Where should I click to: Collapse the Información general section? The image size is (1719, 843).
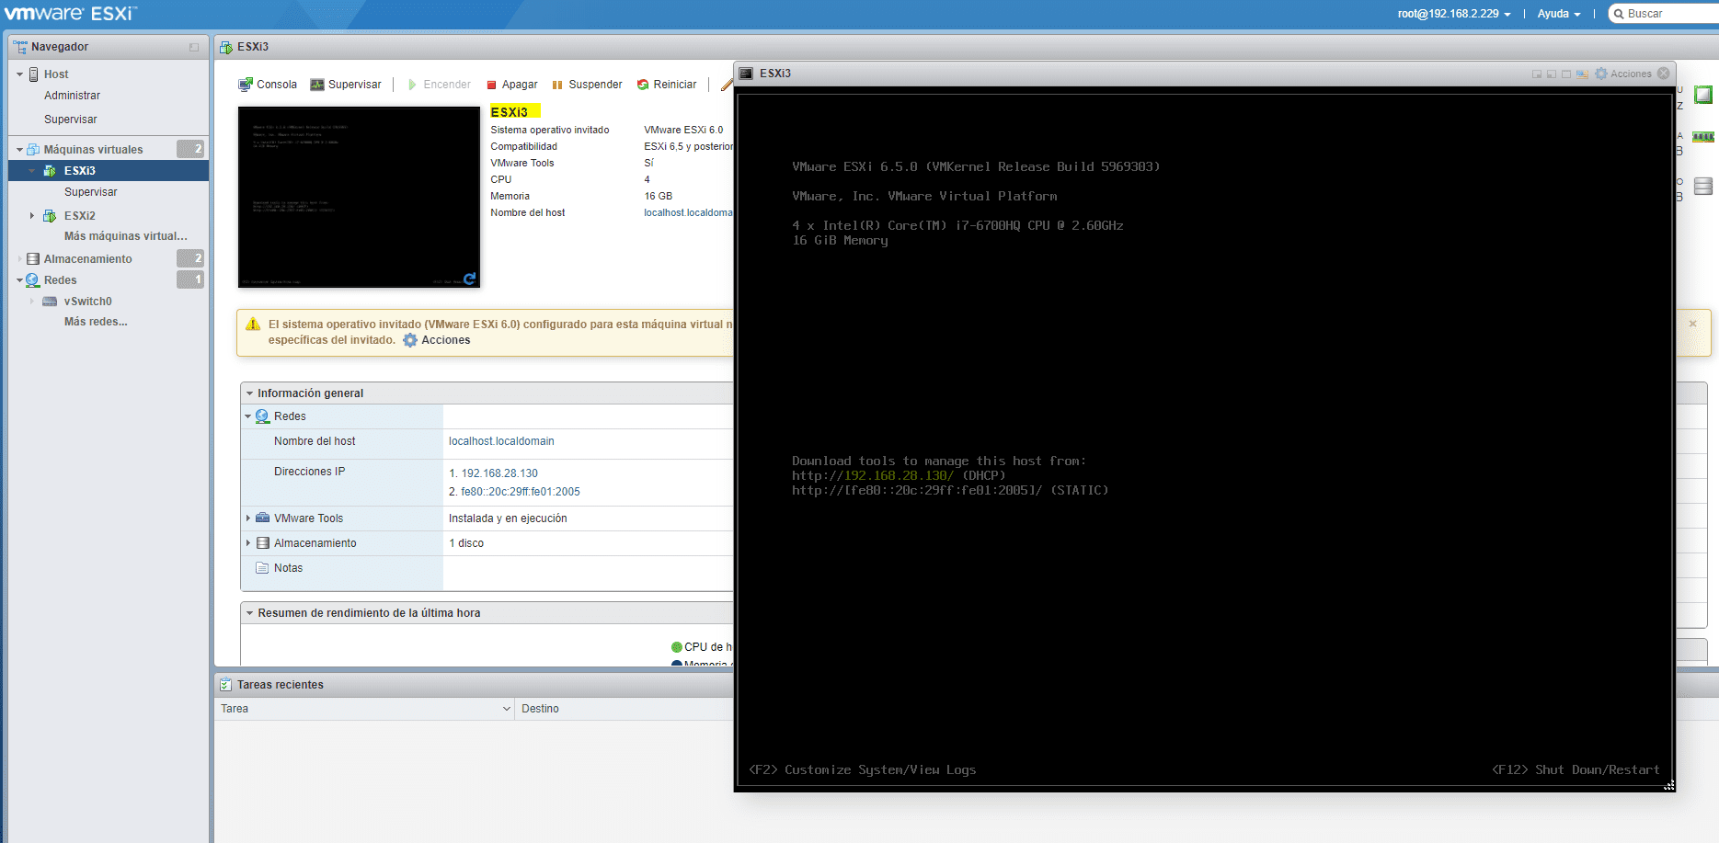pos(249,393)
